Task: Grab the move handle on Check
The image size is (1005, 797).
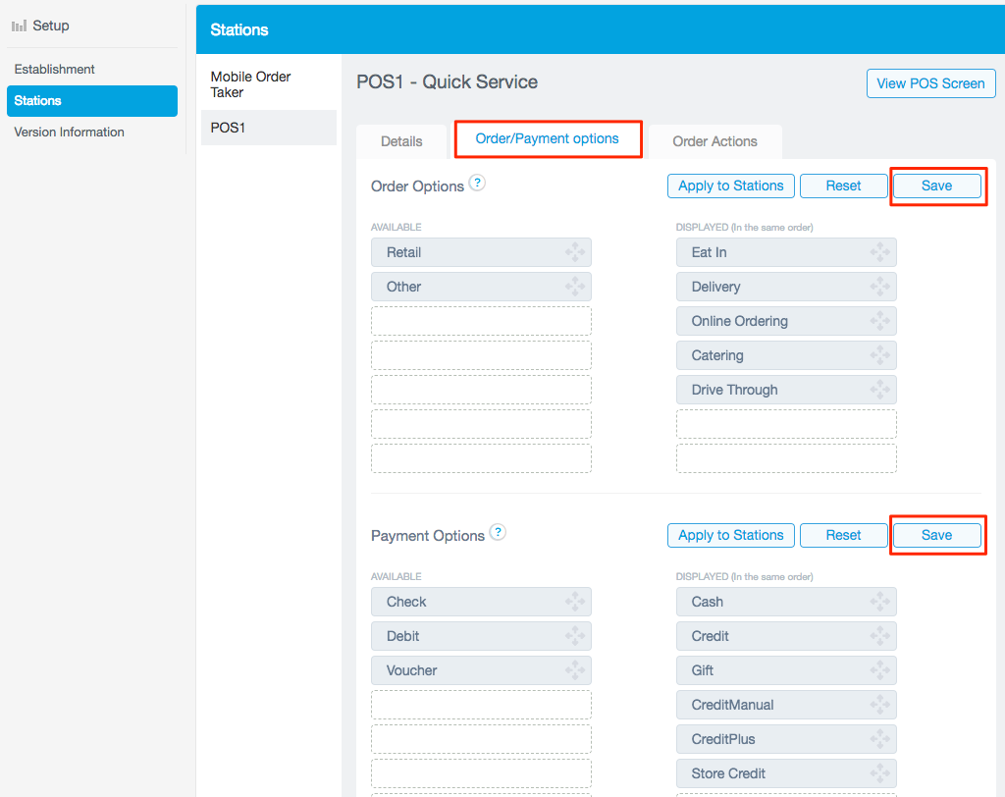Action: click(574, 602)
